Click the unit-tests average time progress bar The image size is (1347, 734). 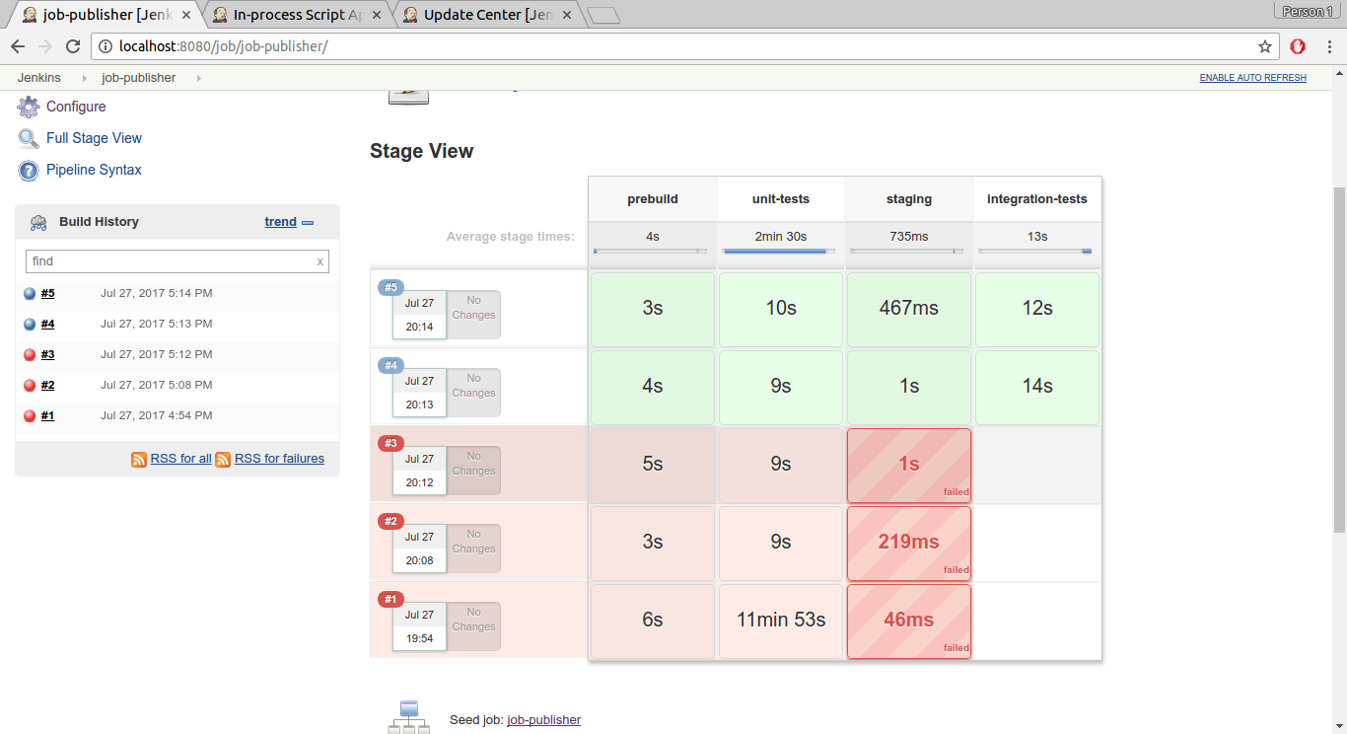(x=781, y=252)
